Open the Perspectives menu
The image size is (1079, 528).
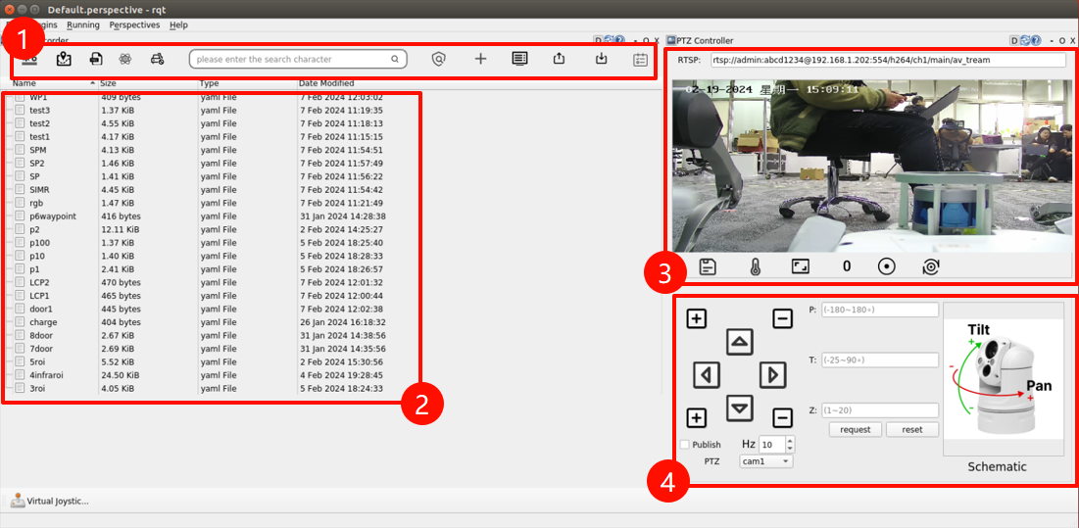pos(134,24)
